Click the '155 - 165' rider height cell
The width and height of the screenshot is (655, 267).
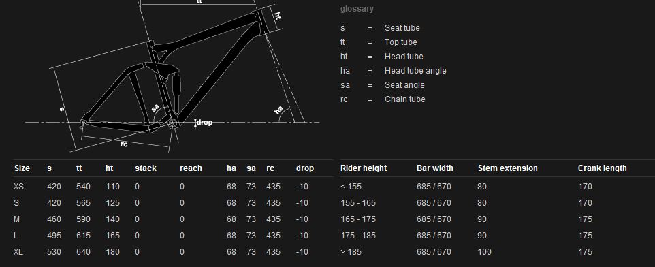(357, 203)
